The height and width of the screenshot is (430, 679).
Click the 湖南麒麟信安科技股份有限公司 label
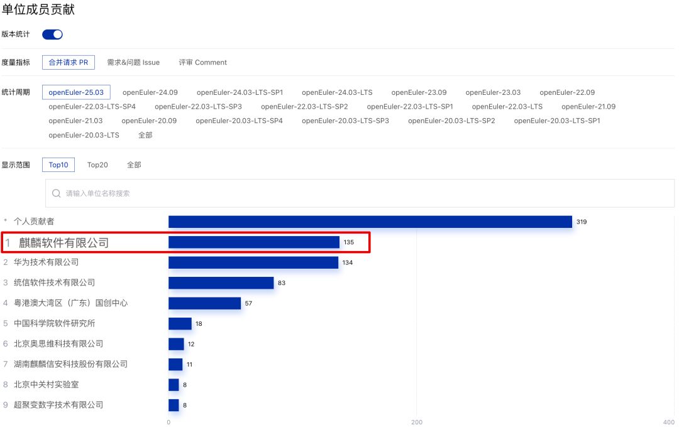point(70,364)
